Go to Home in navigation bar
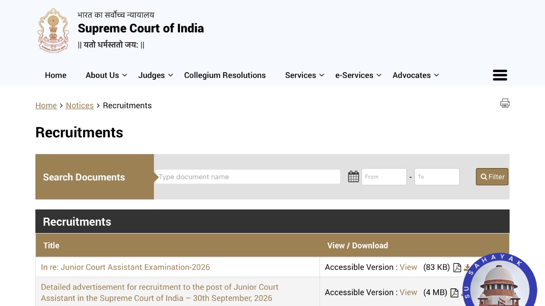This screenshot has height=306, width=545. pyautogui.click(x=55, y=75)
